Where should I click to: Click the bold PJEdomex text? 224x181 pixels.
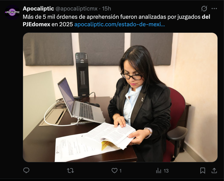tap(36, 24)
